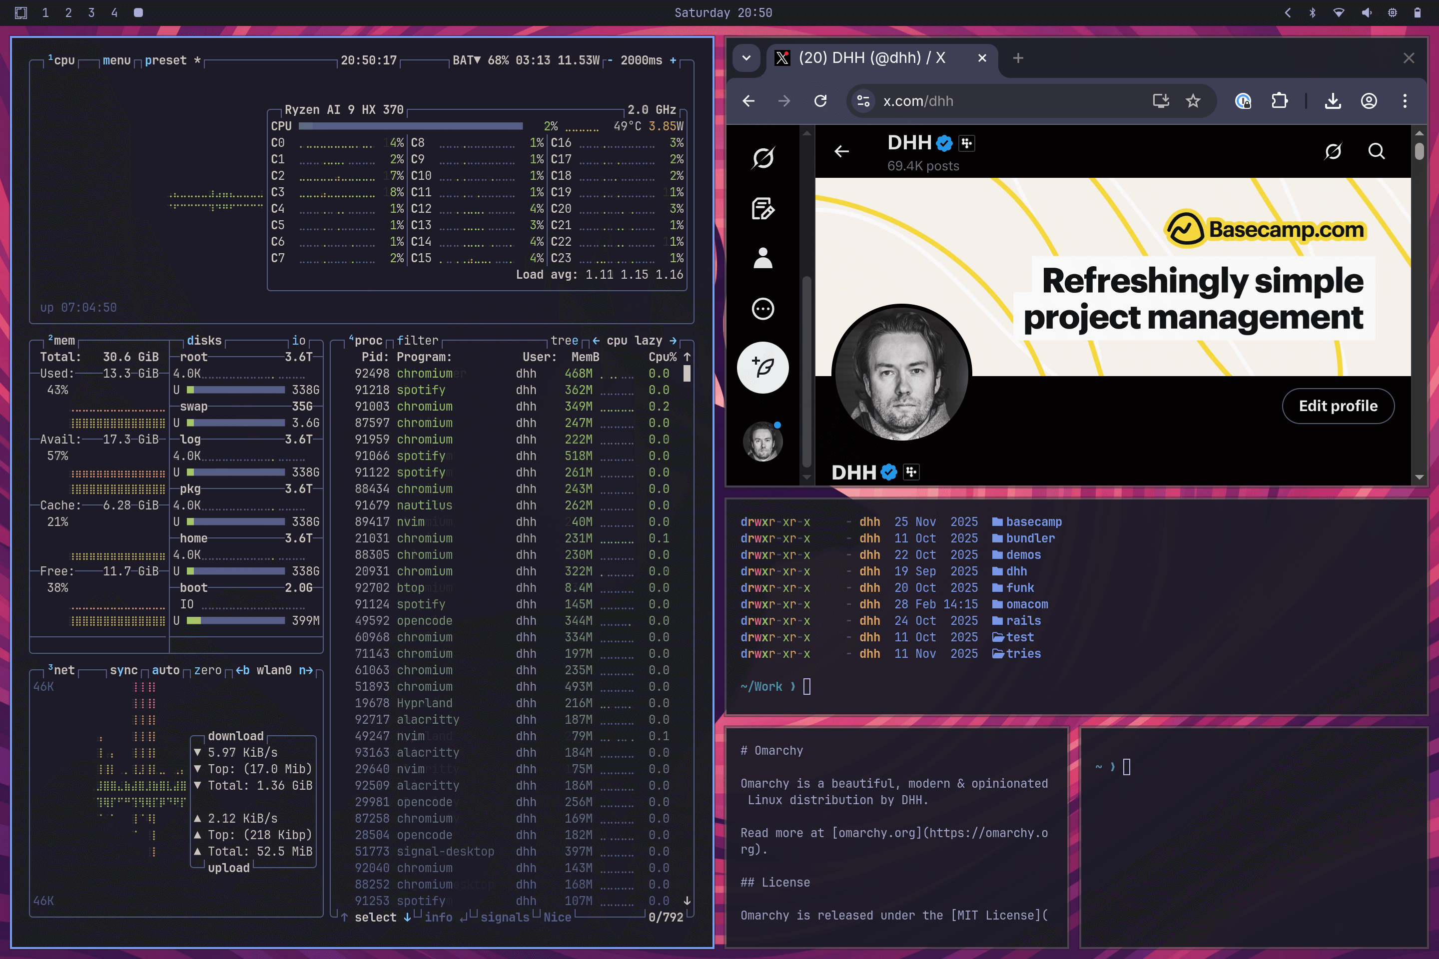Image resolution: width=1439 pixels, height=959 pixels.
Task: Select the DHH (@dhh) / X tab
Action: 871,58
